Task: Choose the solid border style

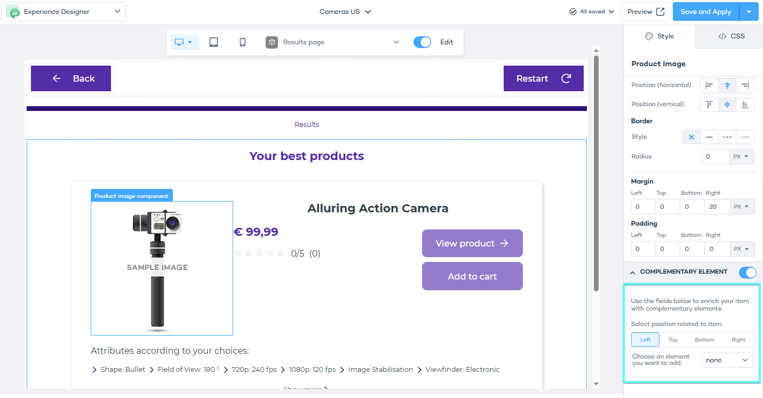Action: tap(709, 137)
